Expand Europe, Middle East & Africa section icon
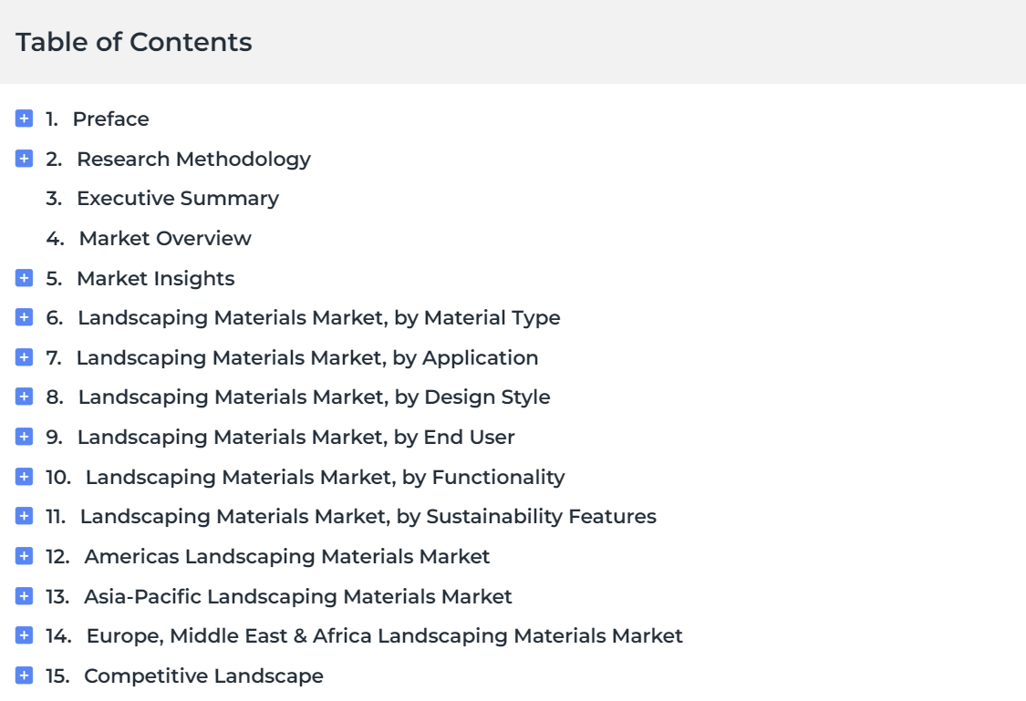 (25, 635)
